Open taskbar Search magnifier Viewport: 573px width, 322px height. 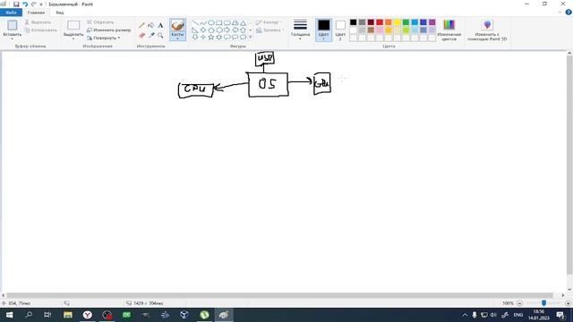[28, 315]
